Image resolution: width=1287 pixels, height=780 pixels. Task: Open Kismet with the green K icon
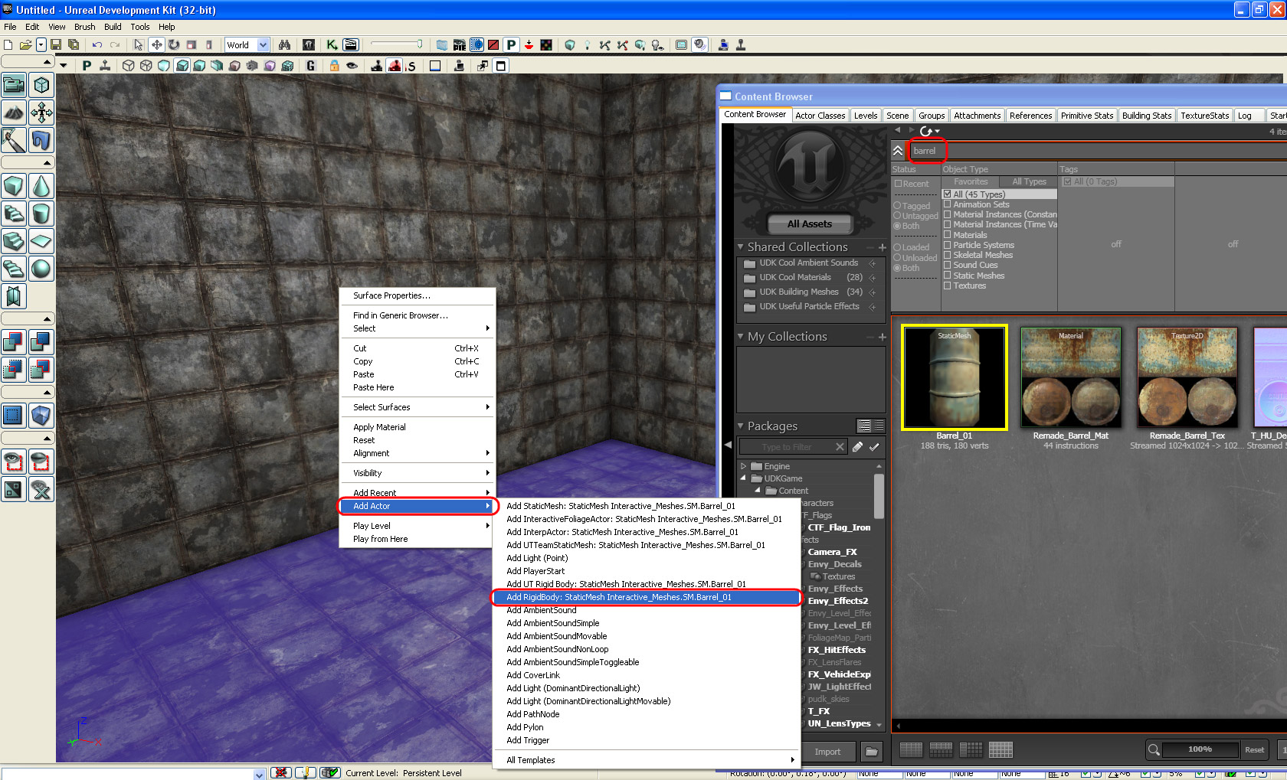coord(332,45)
